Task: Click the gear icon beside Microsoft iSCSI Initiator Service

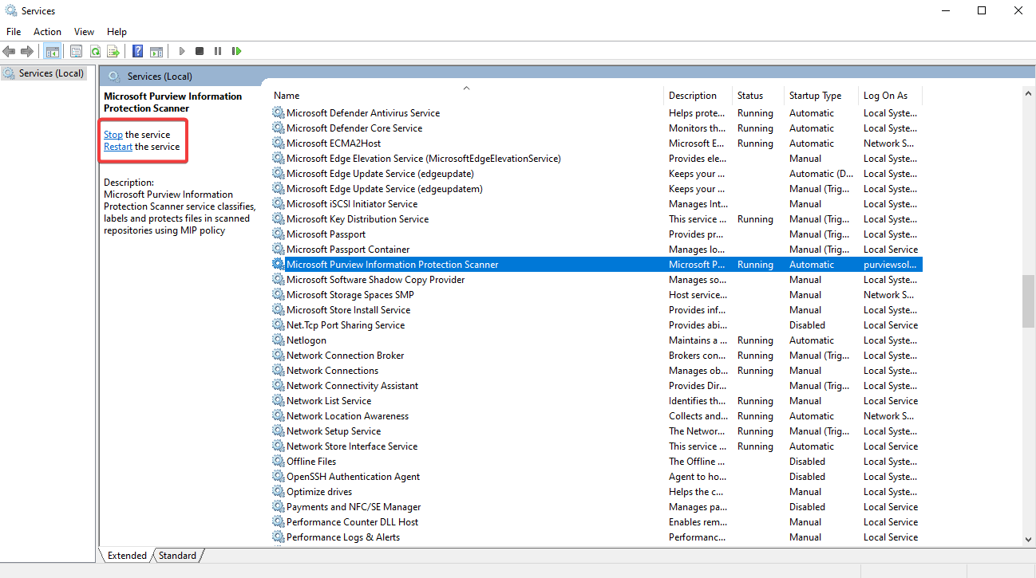Action: click(x=278, y=204)
